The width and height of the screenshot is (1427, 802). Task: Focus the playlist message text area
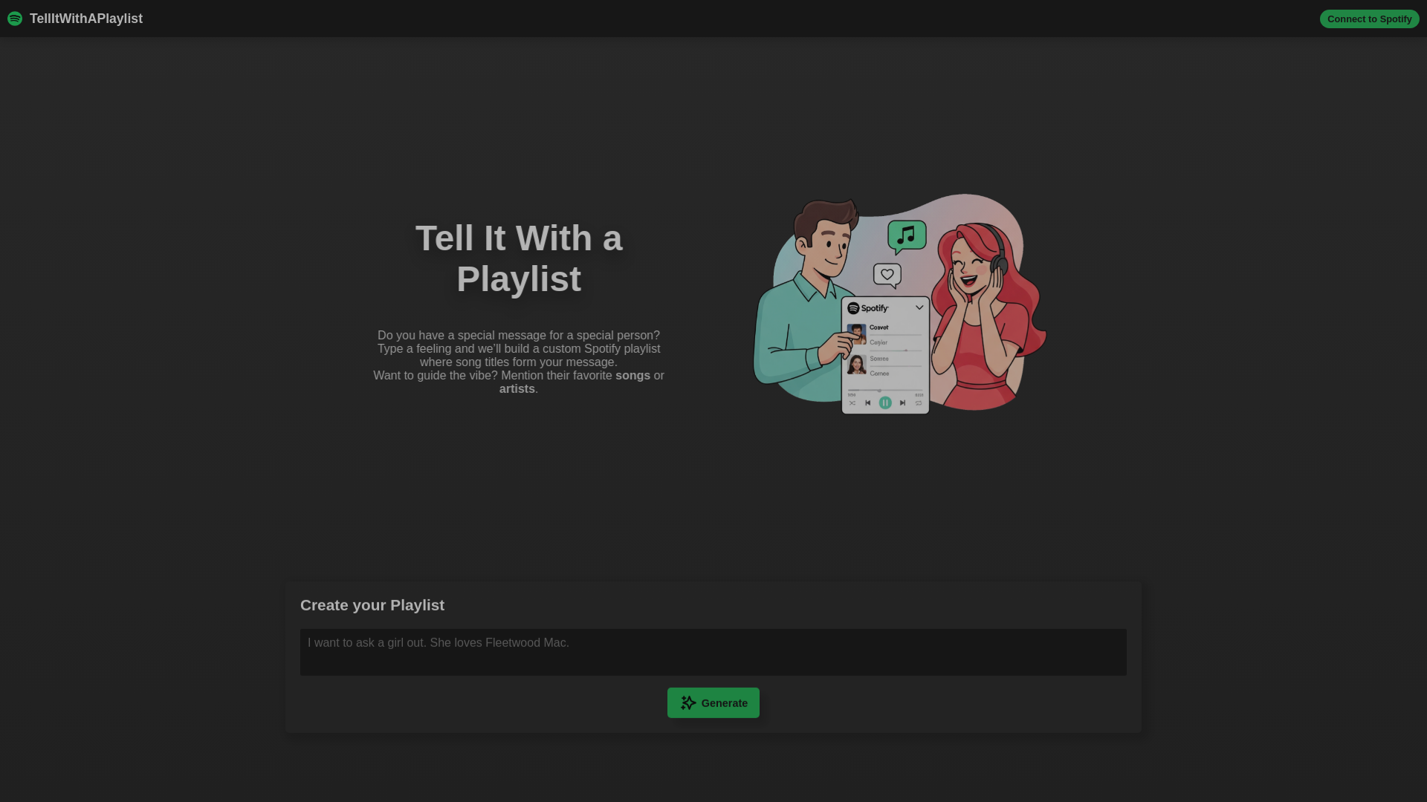coord(713,652)
